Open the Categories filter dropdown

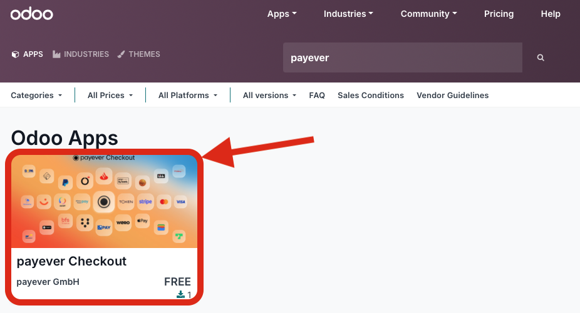pos(36,95)
